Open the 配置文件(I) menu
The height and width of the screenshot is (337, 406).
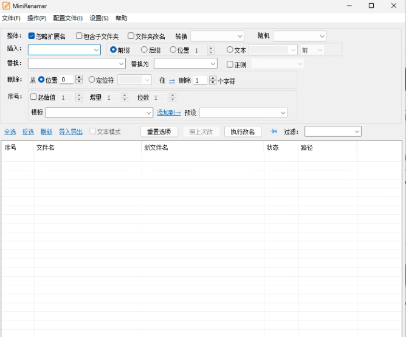point(68,18)
